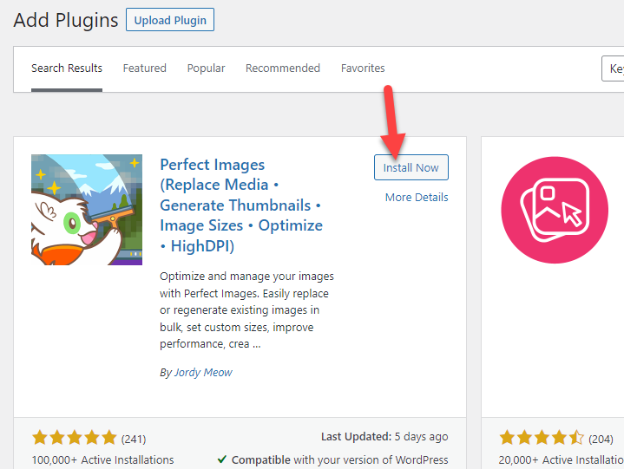Open the Keyword search type dropdown
This screenshot has width=624, height=469.
click(x=613, y=68)
